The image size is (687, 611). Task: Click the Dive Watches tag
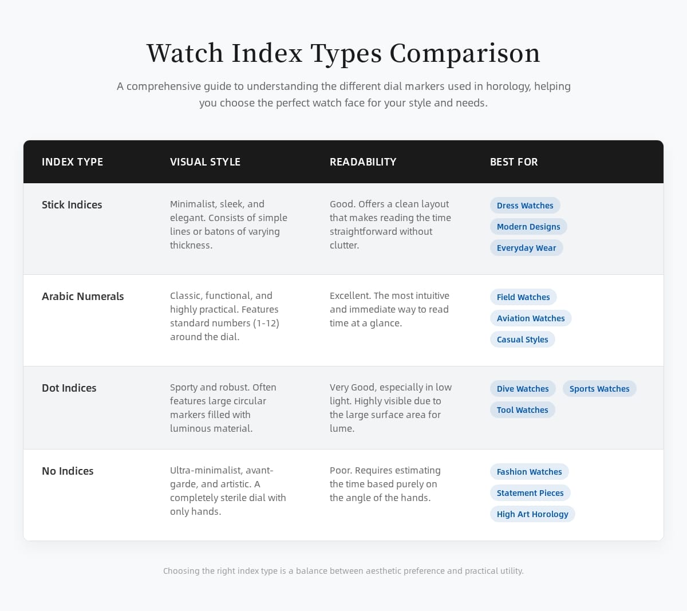pos(523,389)
